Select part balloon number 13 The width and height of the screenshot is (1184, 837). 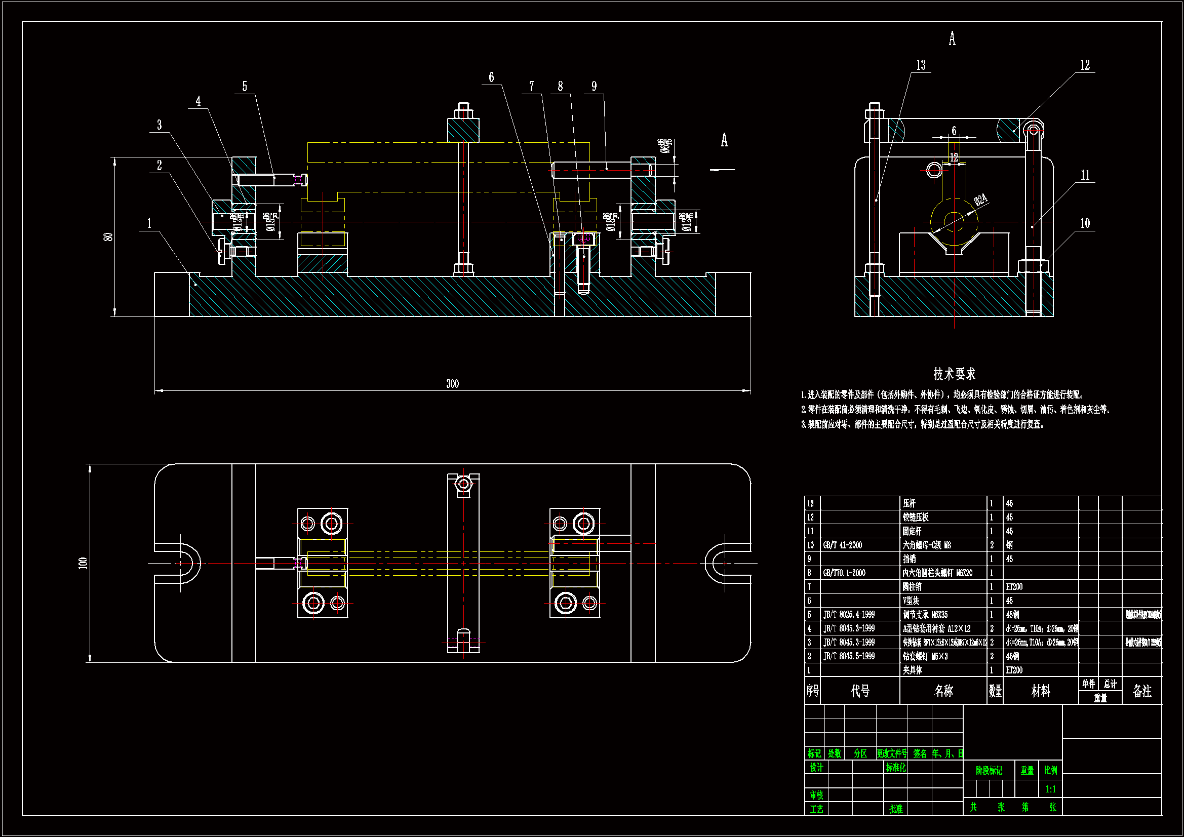[x=921, y=65]
